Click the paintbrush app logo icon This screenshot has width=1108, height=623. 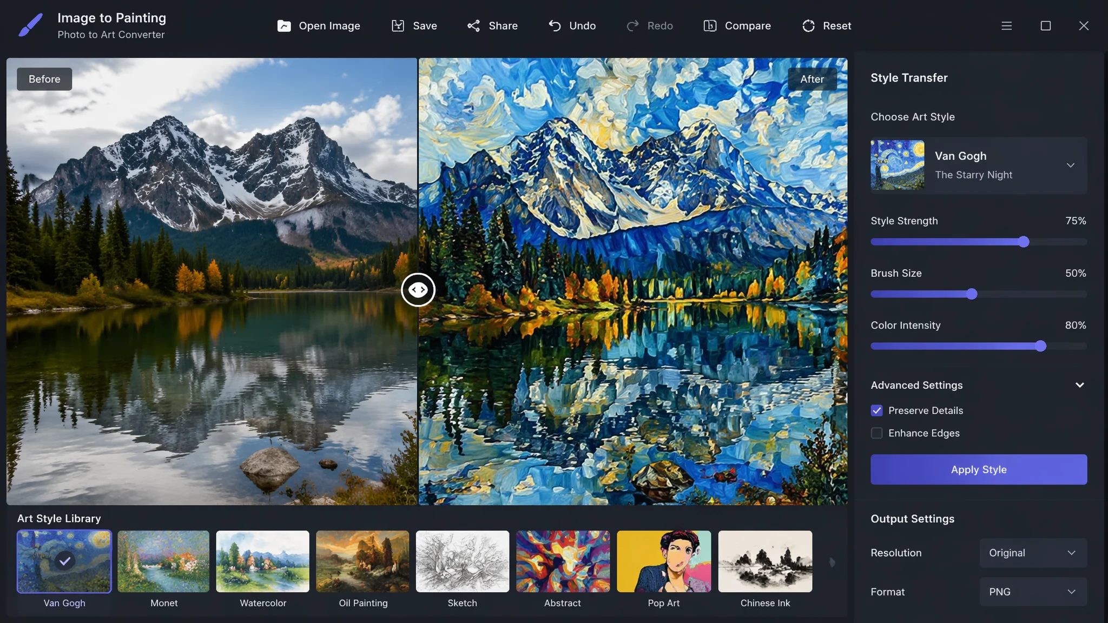click(x=30, y=25)
